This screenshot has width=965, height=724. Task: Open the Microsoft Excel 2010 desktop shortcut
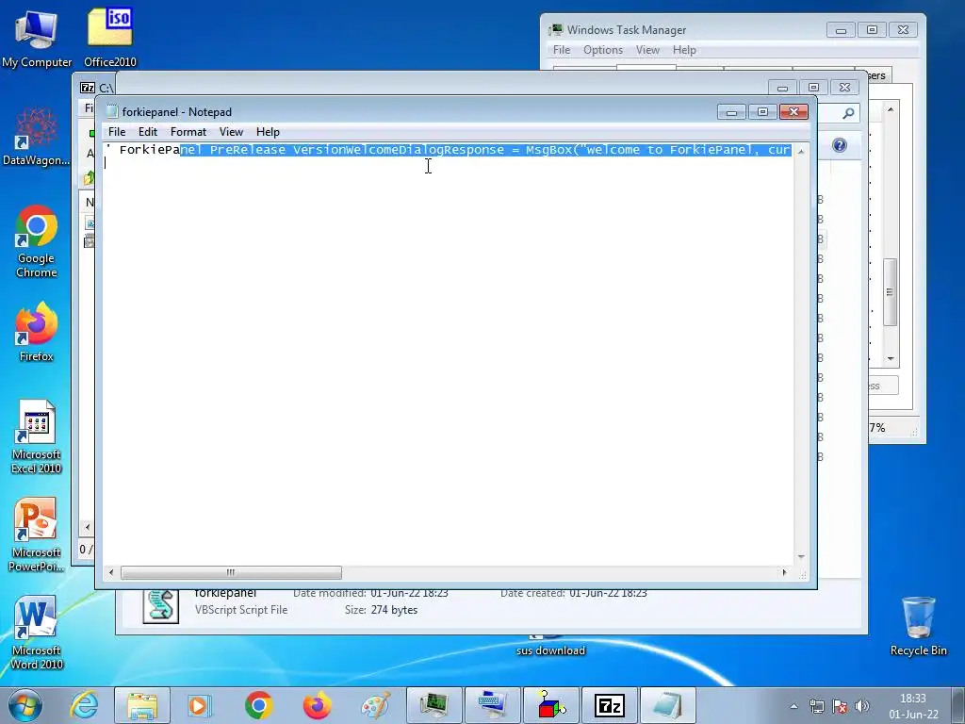point(37,437)
